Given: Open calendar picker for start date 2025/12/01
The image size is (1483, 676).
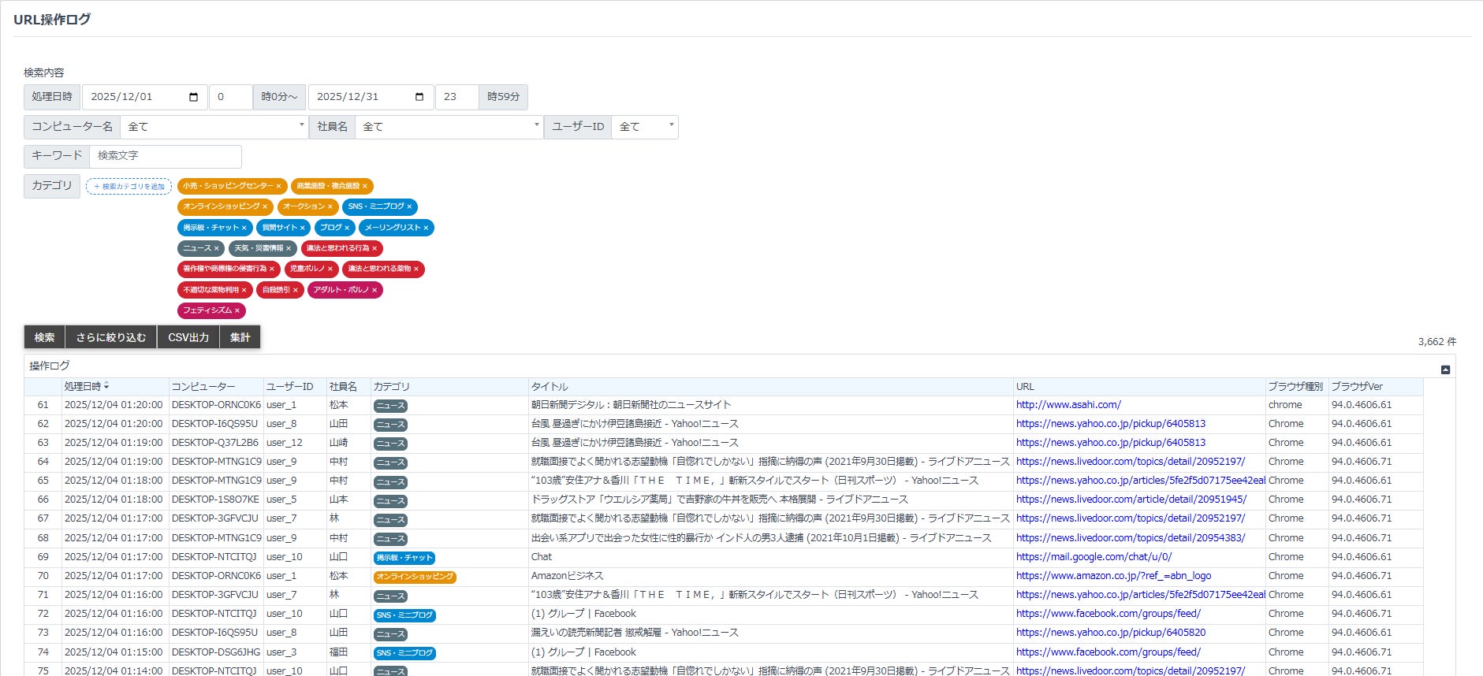Looking at the screenshot, I should (194, 97).
